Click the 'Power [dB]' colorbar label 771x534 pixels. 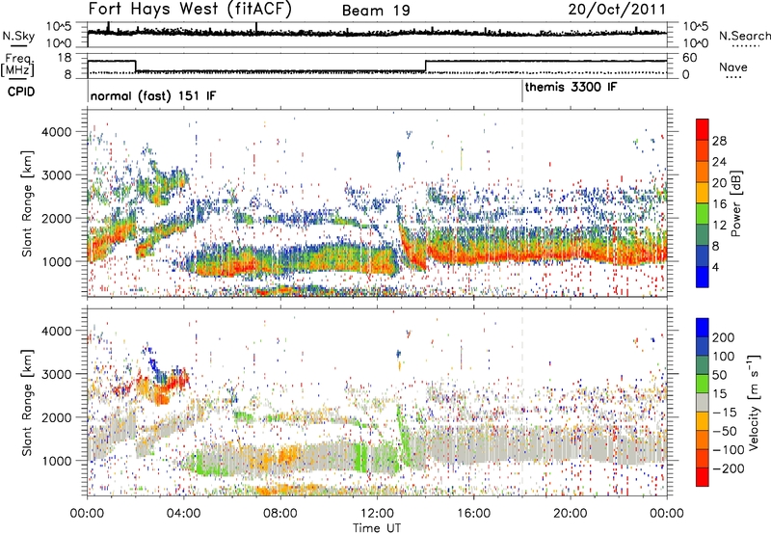click(x=736, y=203)
